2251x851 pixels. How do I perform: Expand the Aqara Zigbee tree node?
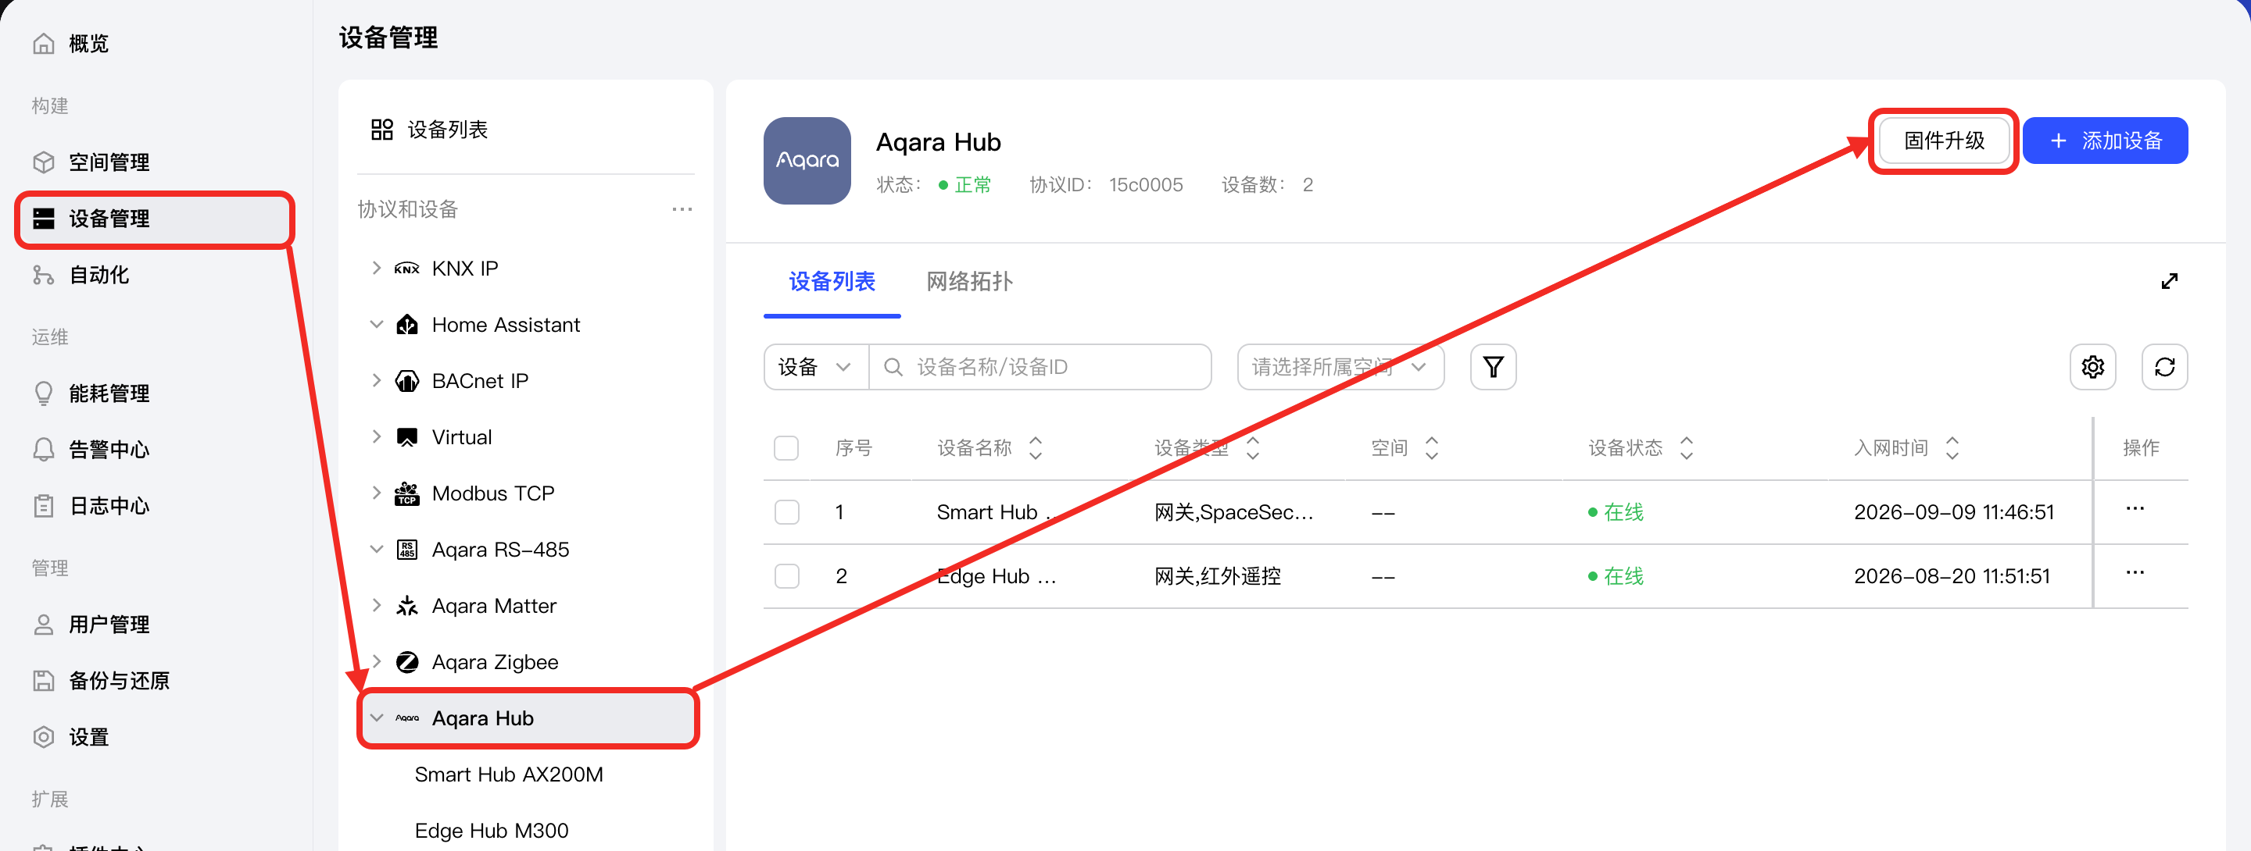tap(377, 661)
